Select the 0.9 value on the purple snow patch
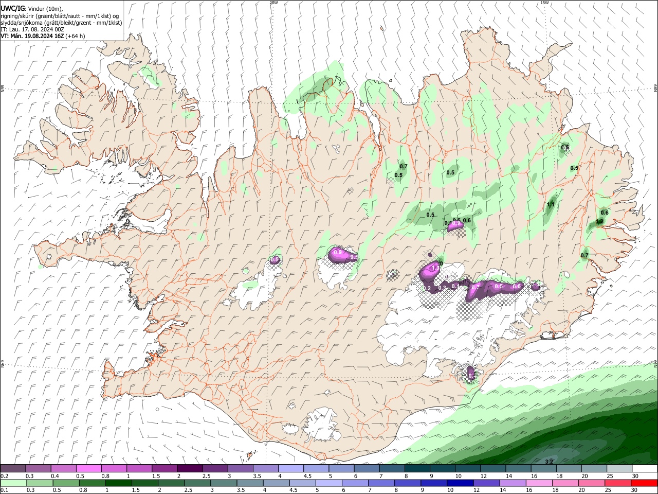658x494 pixels. 338,253
